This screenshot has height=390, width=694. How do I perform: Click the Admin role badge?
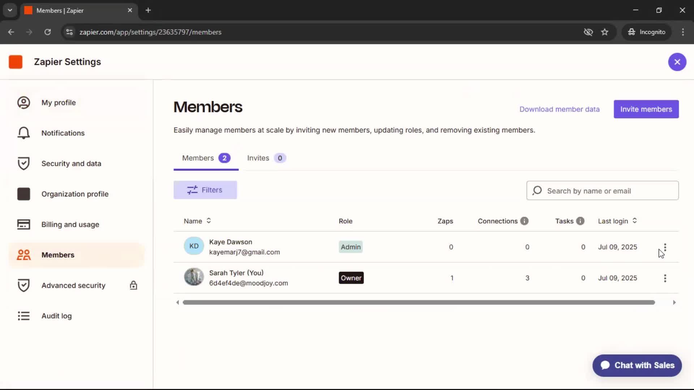point(351,247)
